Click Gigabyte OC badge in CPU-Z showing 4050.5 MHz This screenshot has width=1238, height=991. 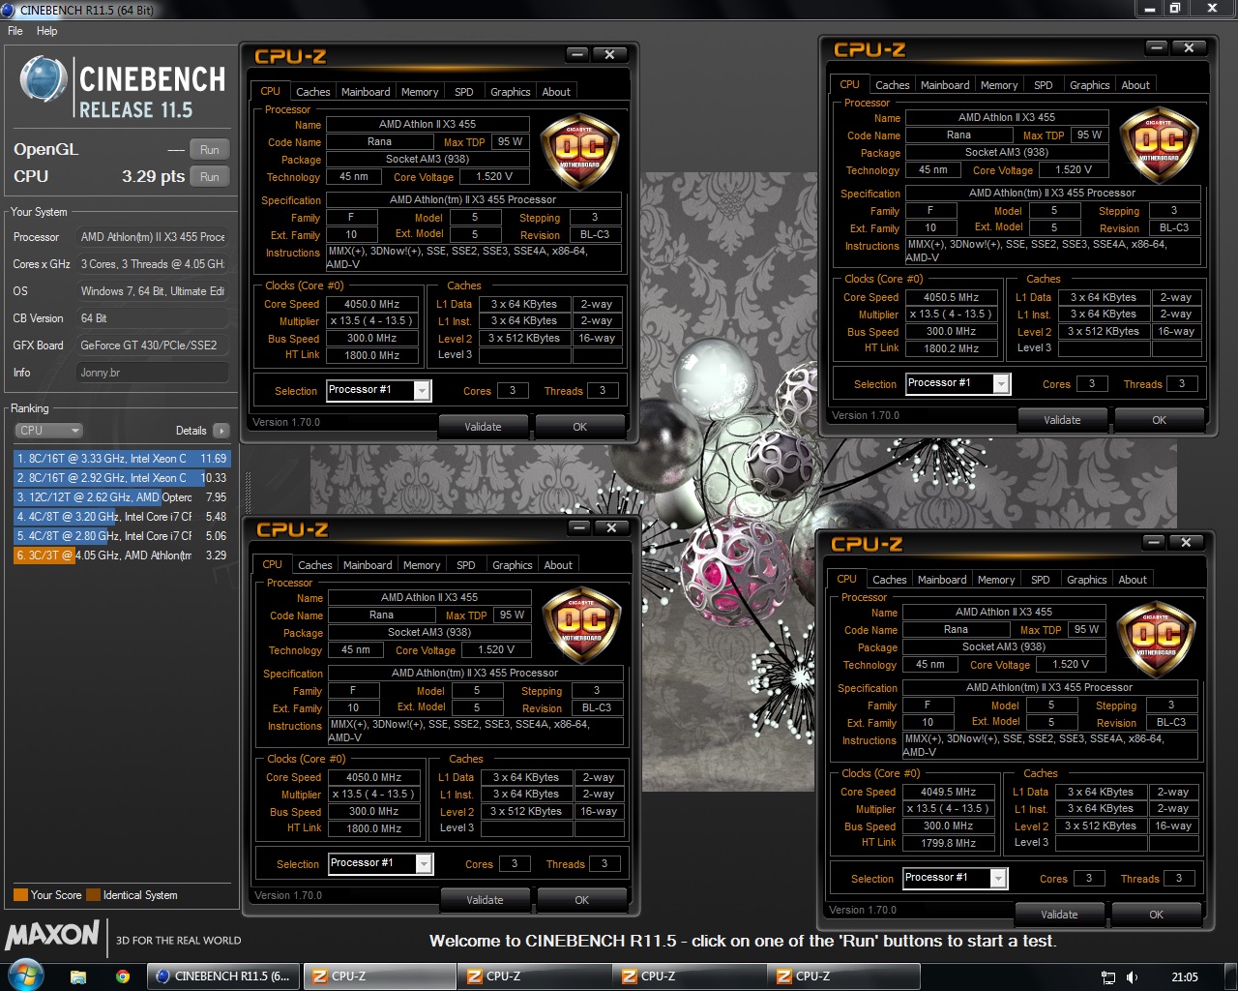(1159, 143)
